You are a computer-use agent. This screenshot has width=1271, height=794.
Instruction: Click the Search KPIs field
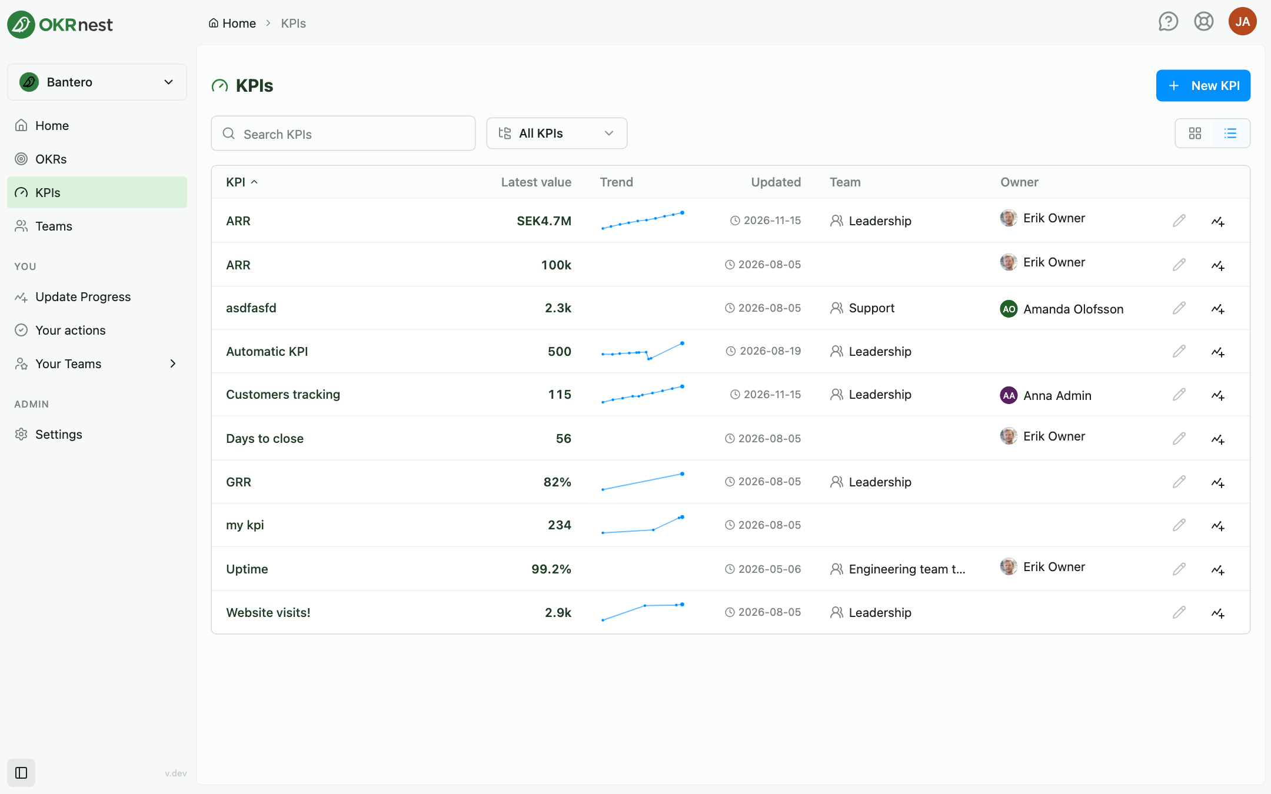point(343,134)
